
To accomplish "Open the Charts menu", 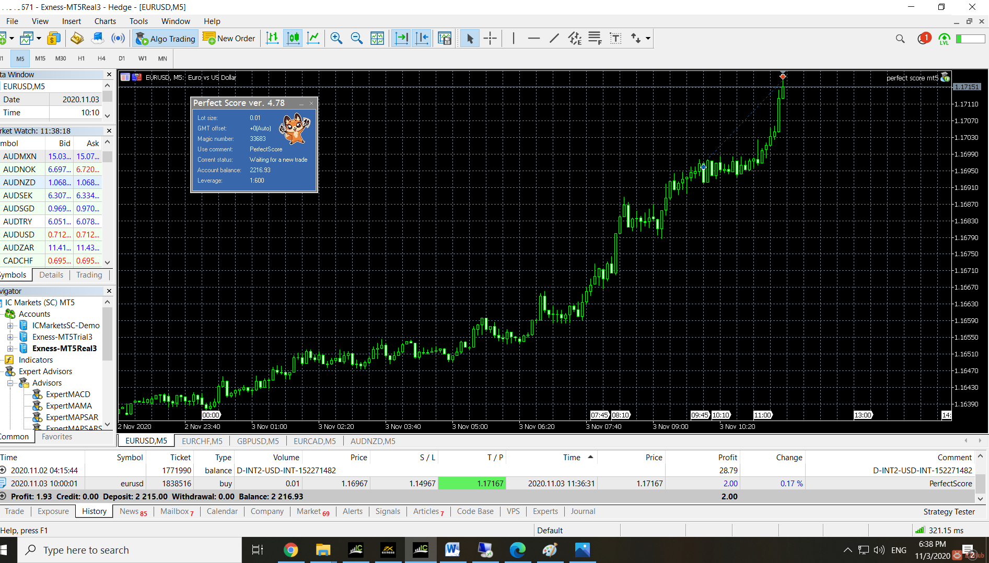I will click(105, 21).
